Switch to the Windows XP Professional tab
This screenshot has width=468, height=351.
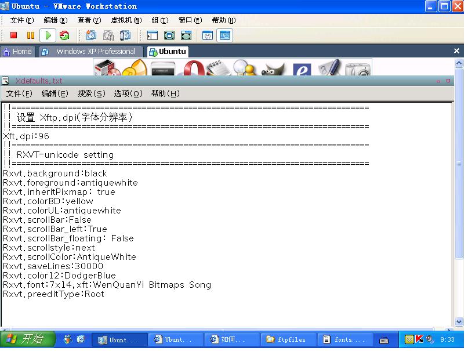(x=92, y=52)
